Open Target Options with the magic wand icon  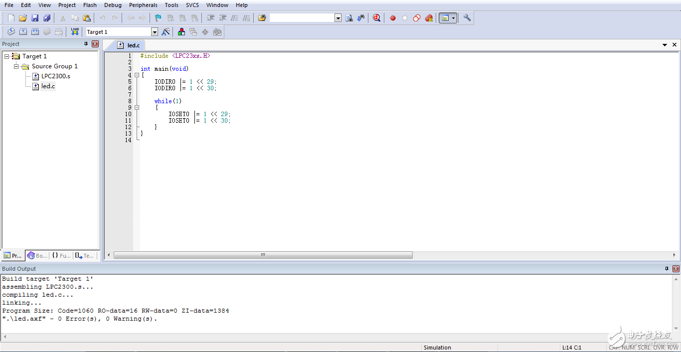point(166,32)
